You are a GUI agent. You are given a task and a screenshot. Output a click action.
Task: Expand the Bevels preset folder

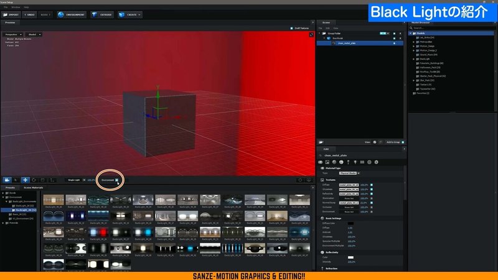pos(3,193)
